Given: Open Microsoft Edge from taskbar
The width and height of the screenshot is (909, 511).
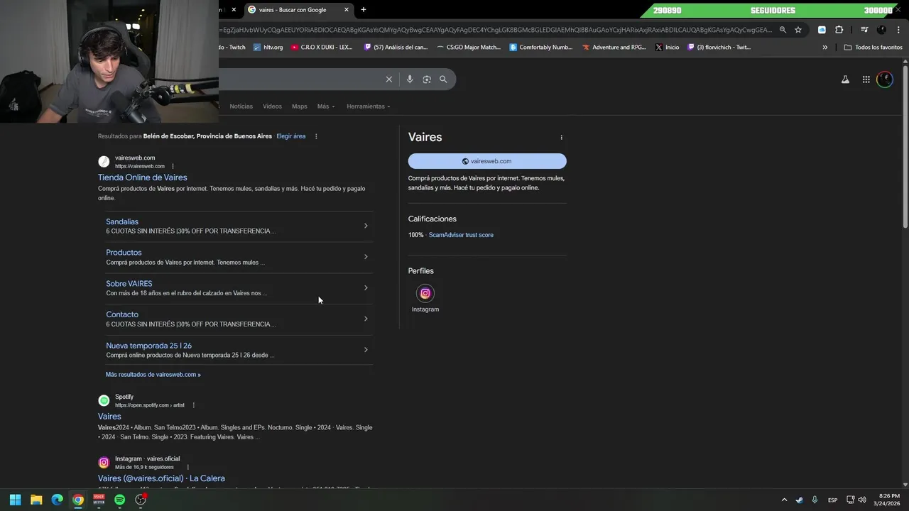Looking at the screenshot, I should (x=57, y=500).
